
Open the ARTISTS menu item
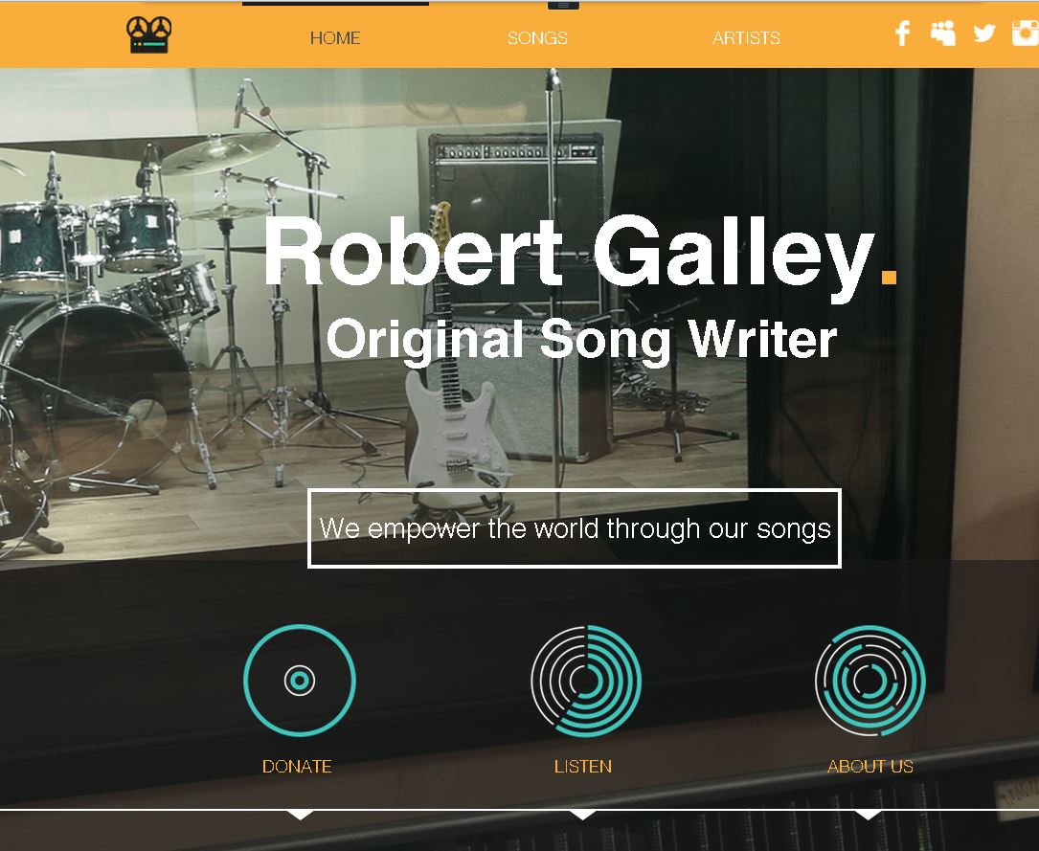(746, 37)
